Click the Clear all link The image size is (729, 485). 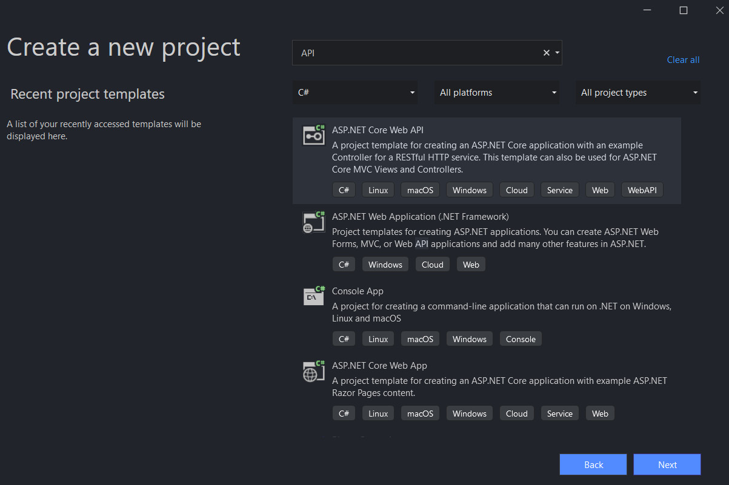point(683,60)
